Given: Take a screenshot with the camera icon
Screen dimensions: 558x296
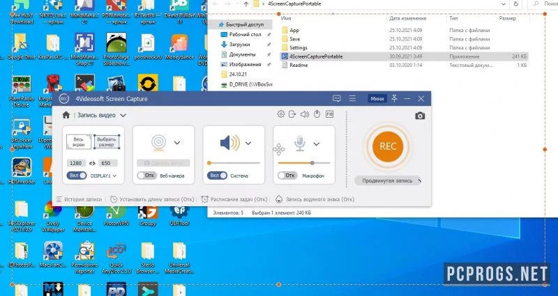Looking at the screenshot, I should coord(420,116).
